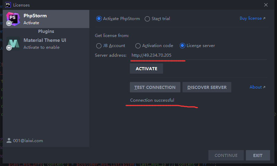Click the PS logo in title bar
Viewport: 277px width, 166px height.
(8, 5)
